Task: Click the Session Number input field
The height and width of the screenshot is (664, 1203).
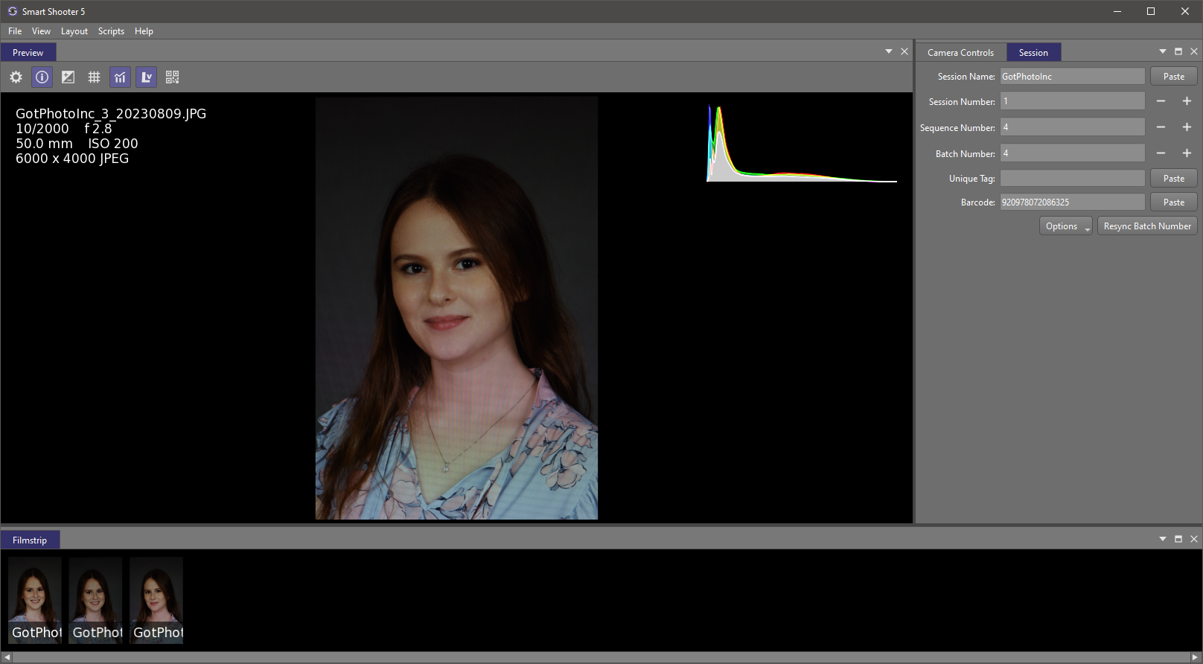Action: point(1072,101)
